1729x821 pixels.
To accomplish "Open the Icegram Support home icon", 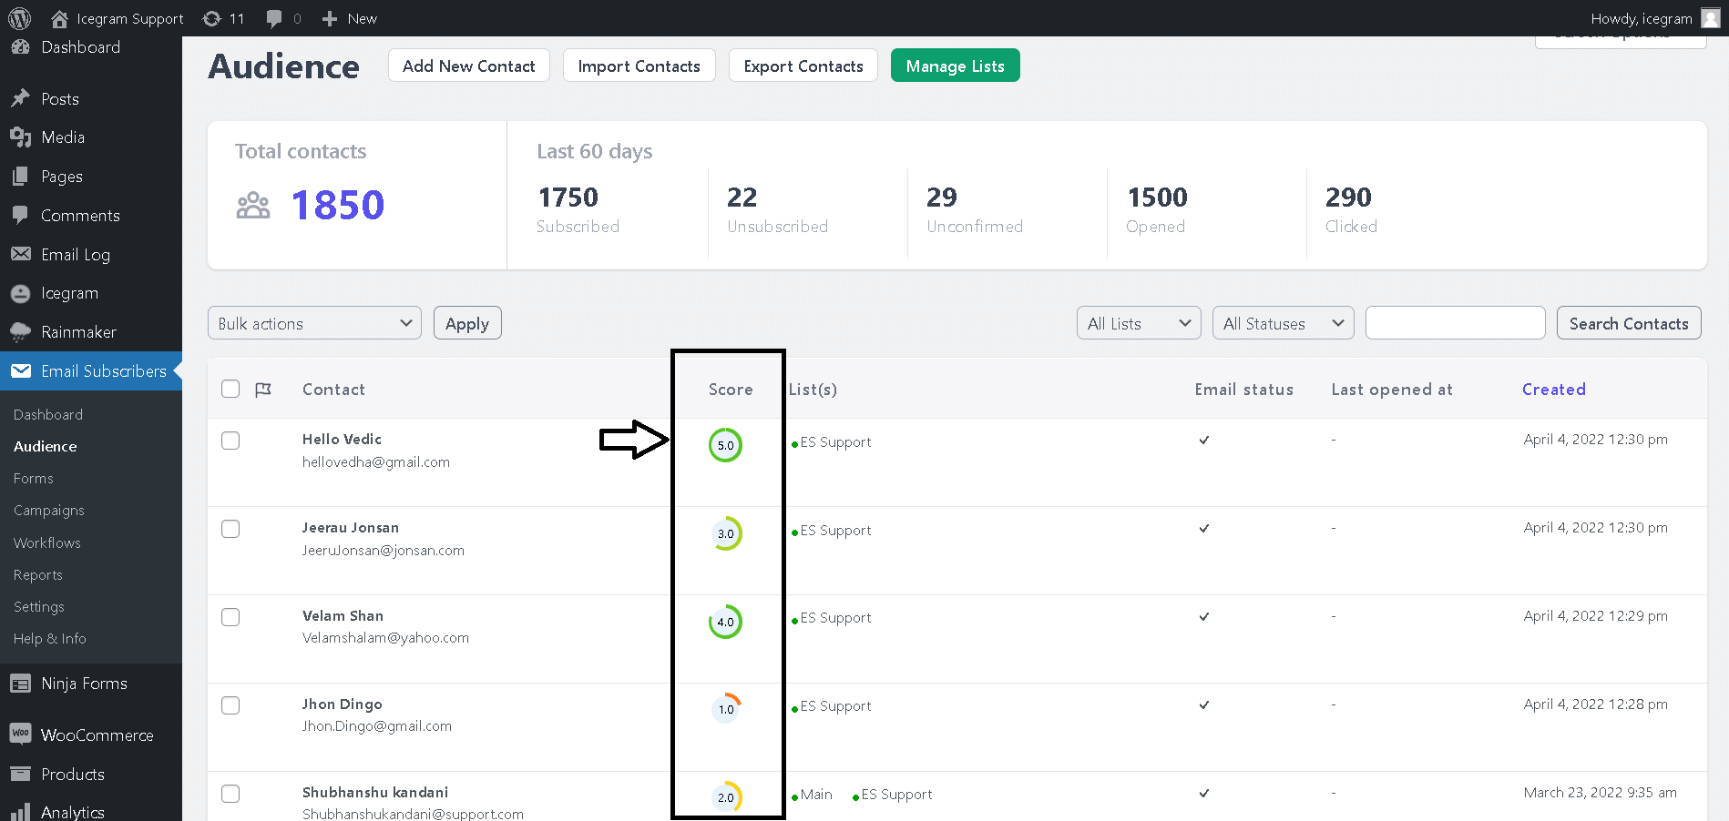I will pyautogui.click(x=59, y=18).
